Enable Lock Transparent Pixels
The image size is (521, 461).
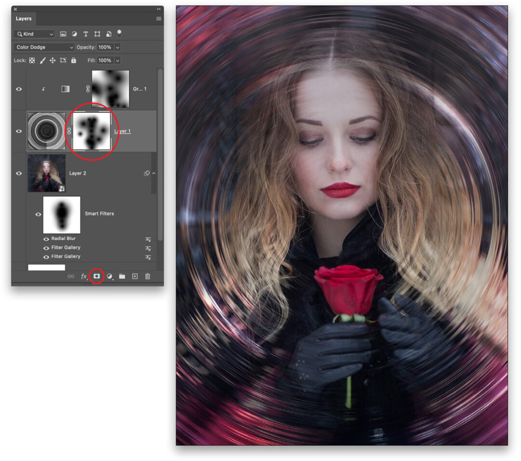33,60
